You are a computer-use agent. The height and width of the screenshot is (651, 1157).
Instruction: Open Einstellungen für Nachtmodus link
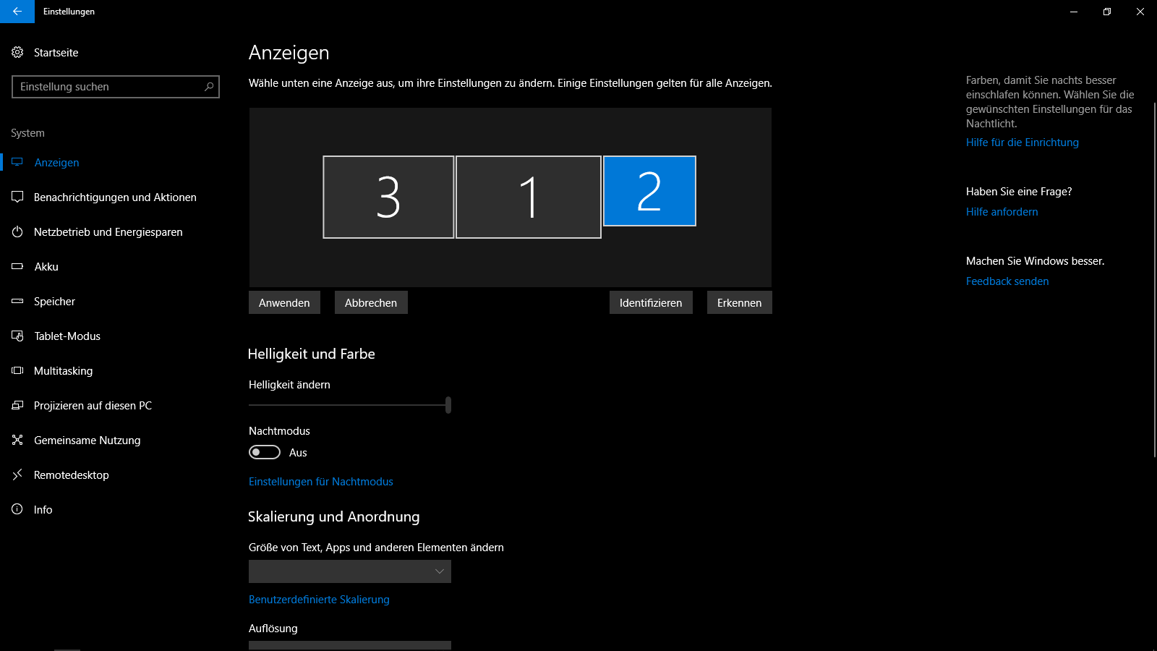[x=321, y=482]
